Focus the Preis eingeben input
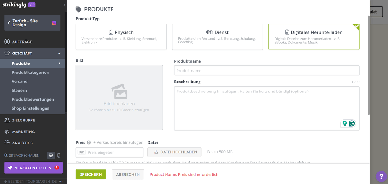 pyautogui.click(x=109, y=152)
